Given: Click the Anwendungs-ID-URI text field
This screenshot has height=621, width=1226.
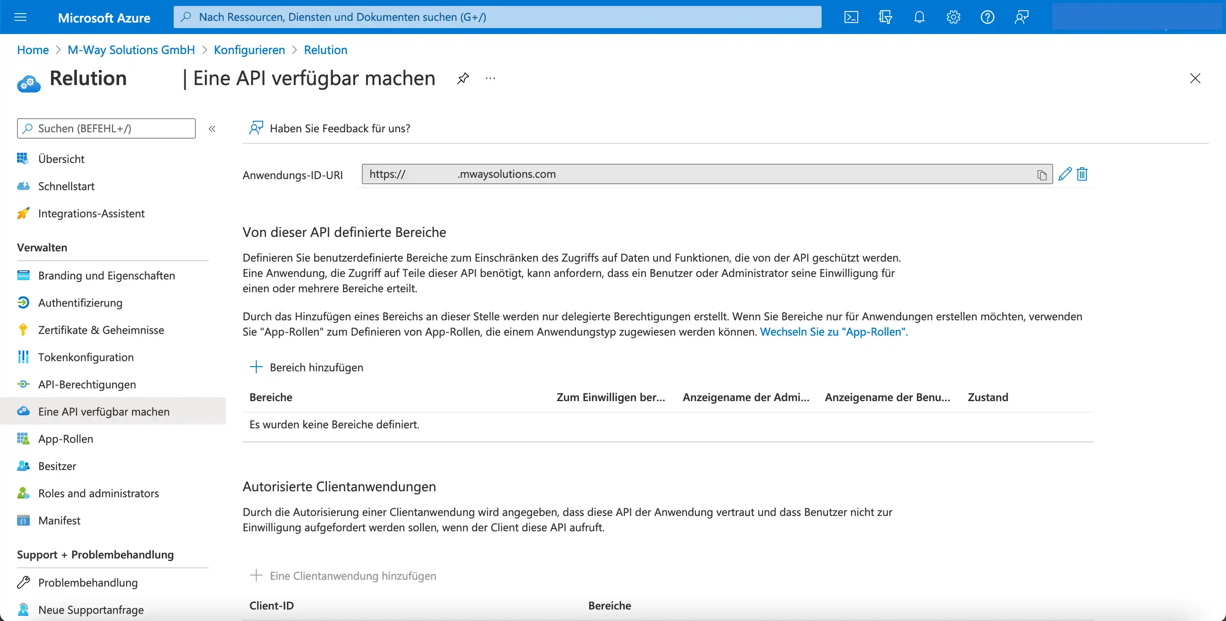Looking at the screenshot, I should point(707,174).
